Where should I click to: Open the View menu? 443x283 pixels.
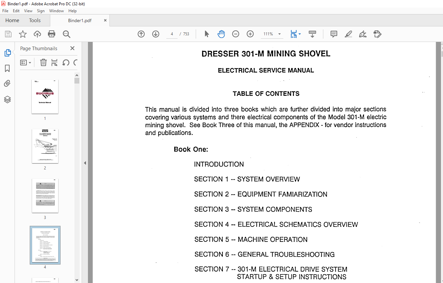(x=28, y=11)
